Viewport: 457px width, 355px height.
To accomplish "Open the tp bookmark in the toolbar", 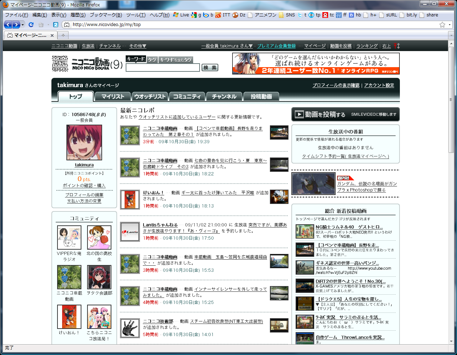I will pos(315,15).
